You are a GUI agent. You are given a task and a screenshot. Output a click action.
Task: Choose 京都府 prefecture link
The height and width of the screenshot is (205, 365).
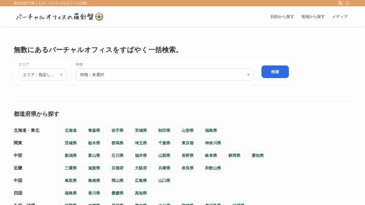coord(117,168)
